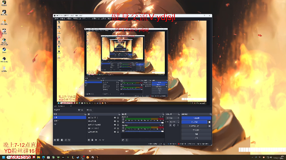Toggle visibility of the third source
Screen dimensions: 286x160
click(115, 125)
